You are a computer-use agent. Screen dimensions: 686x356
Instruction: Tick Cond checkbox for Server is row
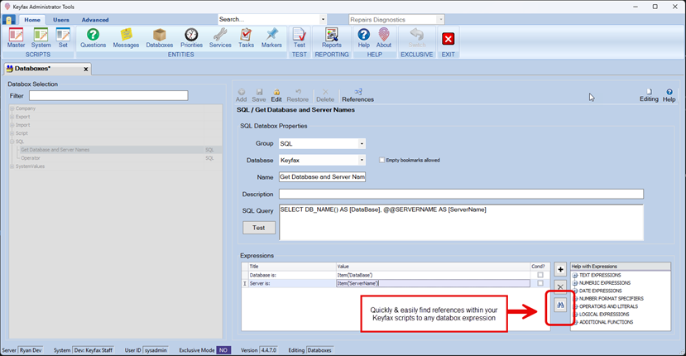coord(540,283)
